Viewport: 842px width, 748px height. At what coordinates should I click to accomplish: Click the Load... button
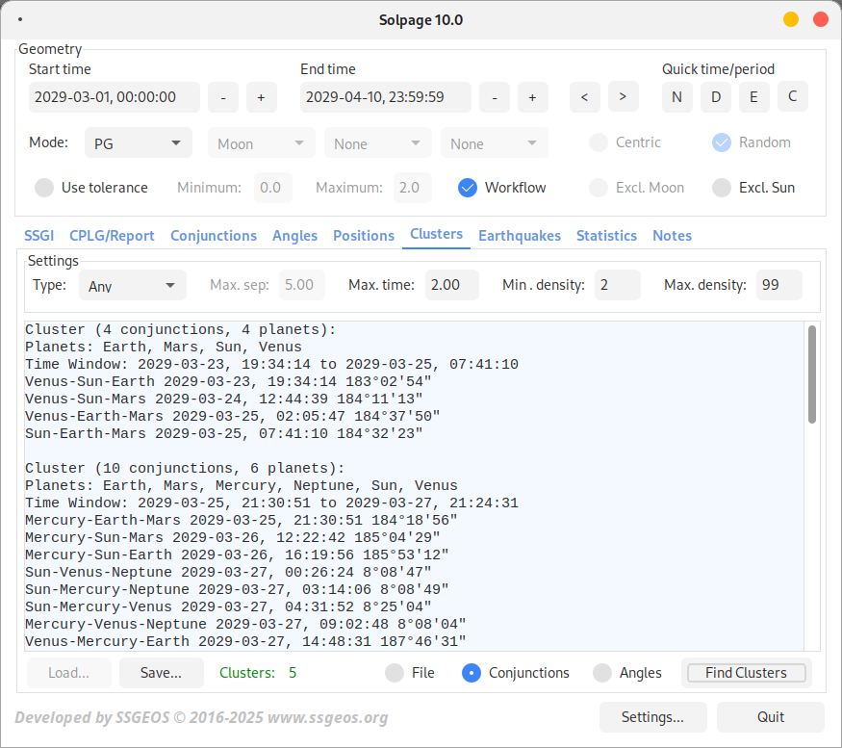pos(68,673)
